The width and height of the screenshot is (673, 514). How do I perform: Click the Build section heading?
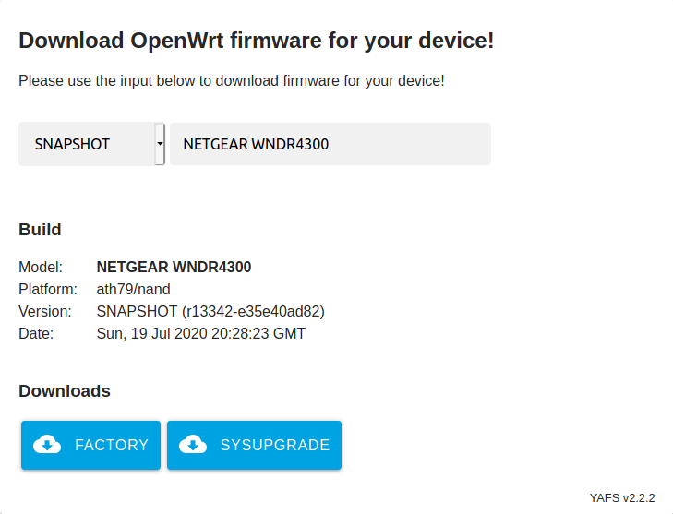(x=40, y=230)
